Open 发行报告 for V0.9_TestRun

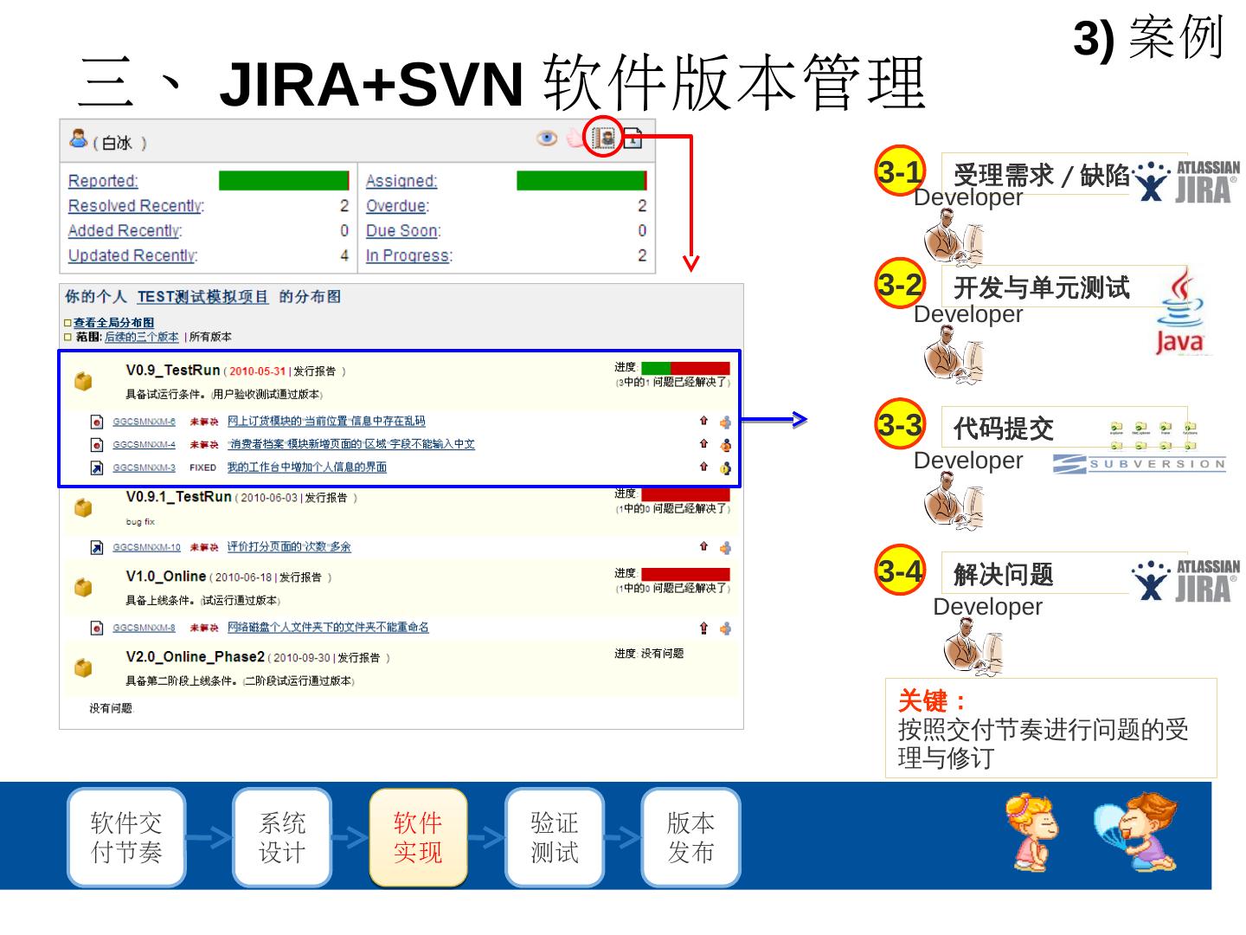314,371
